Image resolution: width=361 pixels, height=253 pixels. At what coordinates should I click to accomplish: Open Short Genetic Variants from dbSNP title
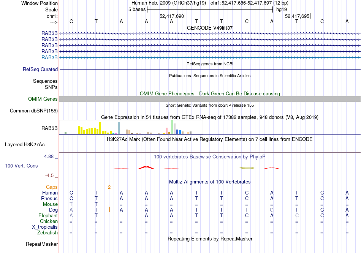click(210, 106)
